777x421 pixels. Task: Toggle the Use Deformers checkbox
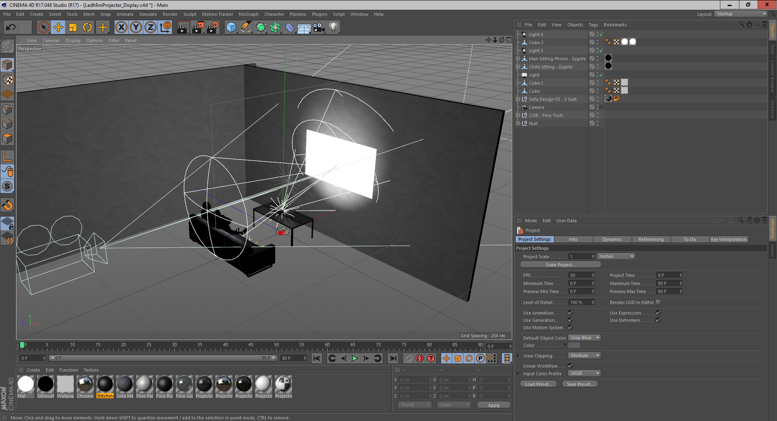pos(658,320)
